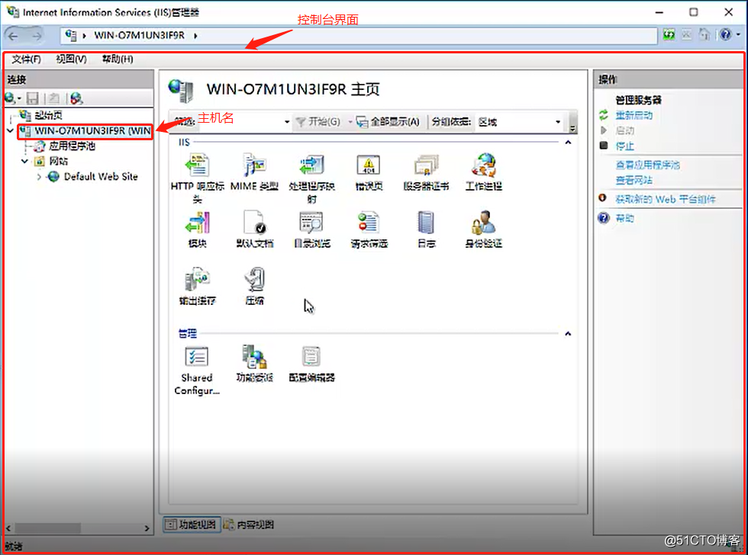Screen dimensions: 748x555
Task: Open the 身份验证 feature
Action: click(483, 229)
